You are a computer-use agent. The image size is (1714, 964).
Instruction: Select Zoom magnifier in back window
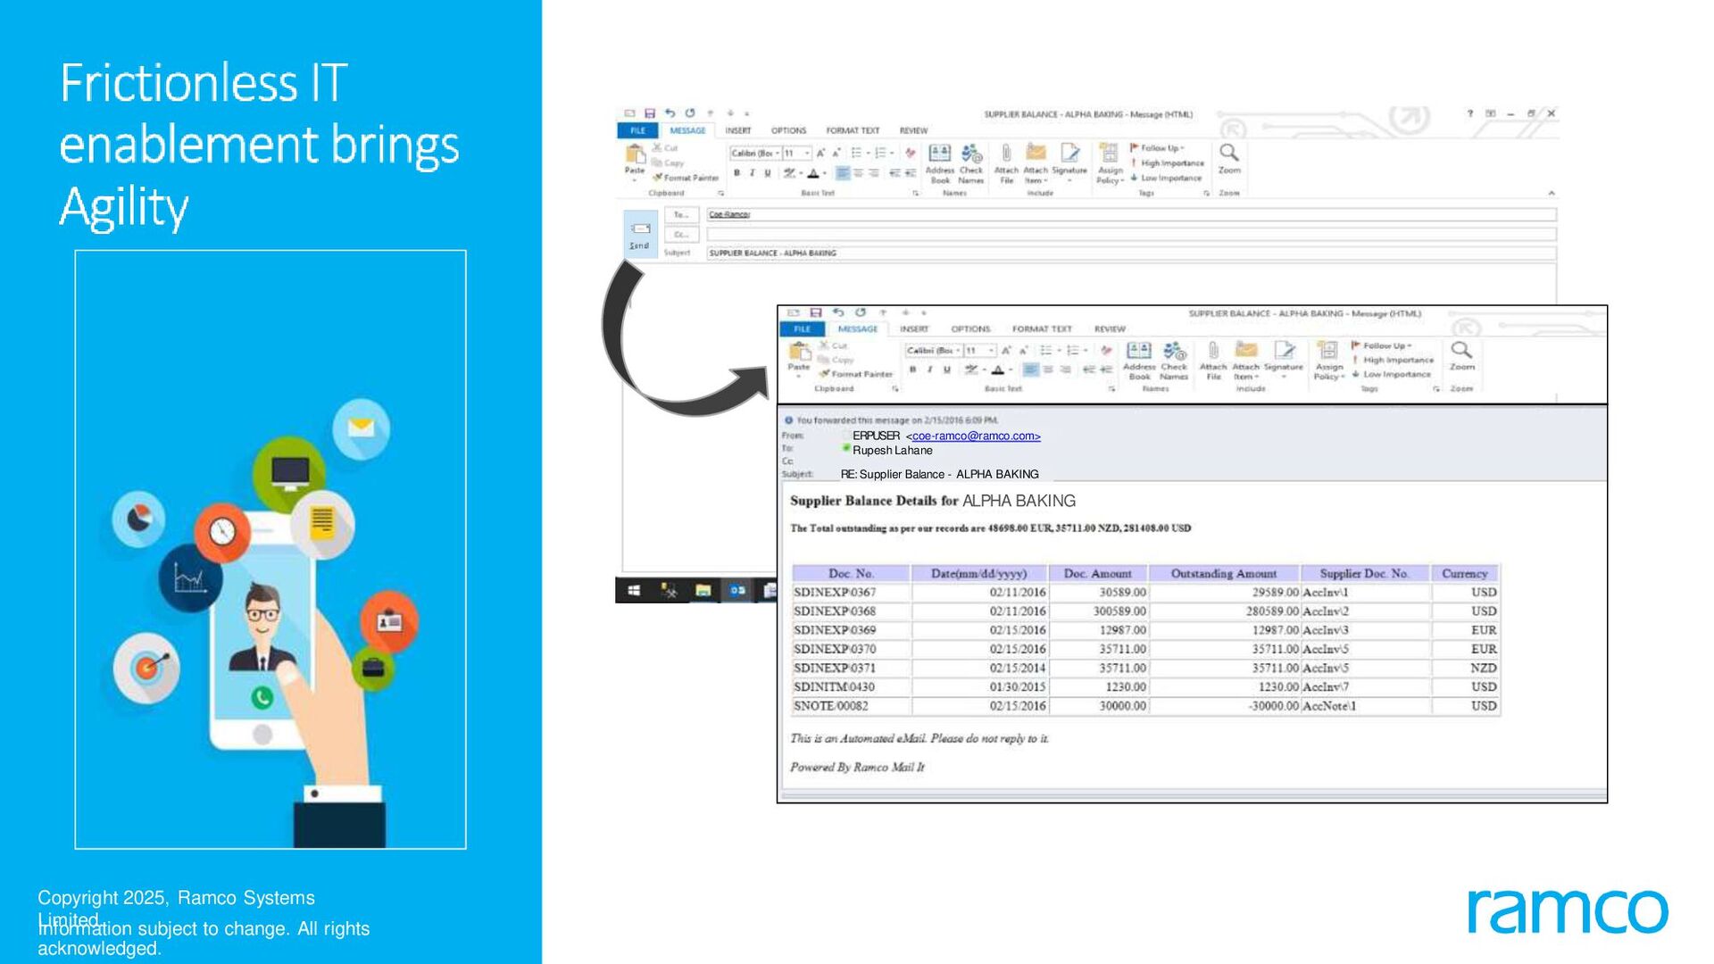pyautogui.click(x=1229, y=160)
